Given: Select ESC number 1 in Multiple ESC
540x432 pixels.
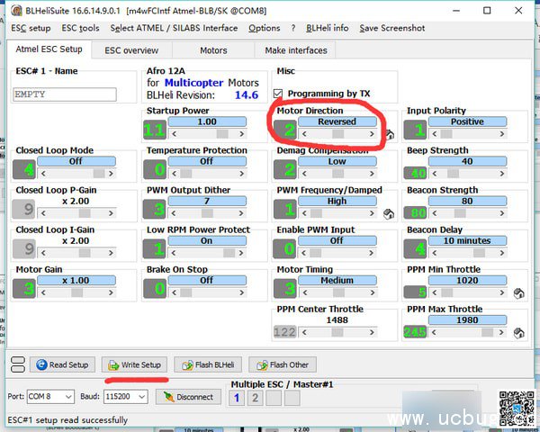Looking at the screenshot, I should (237, 397).
